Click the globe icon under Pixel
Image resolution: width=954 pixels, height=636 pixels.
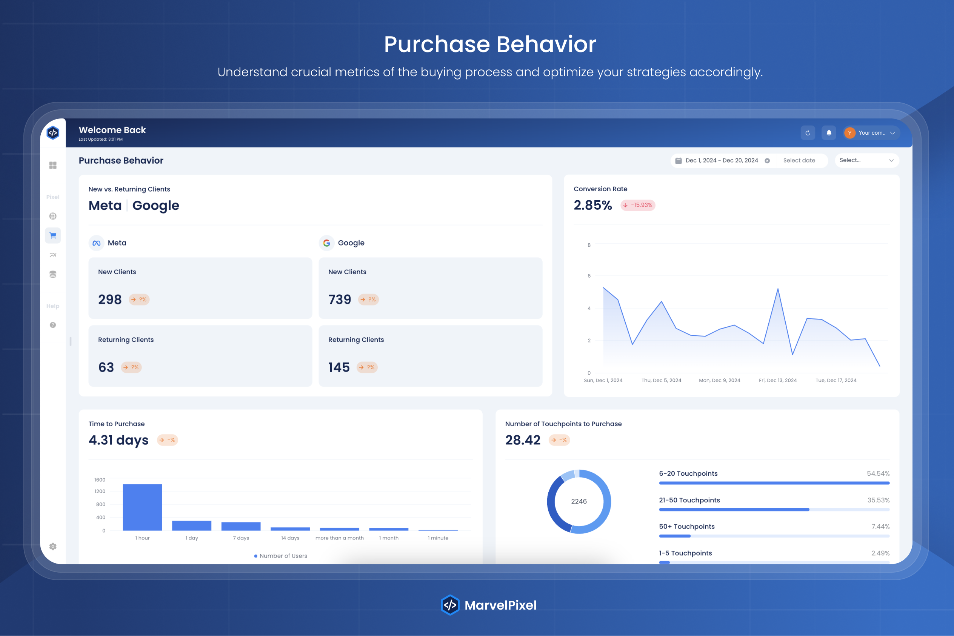53,216
